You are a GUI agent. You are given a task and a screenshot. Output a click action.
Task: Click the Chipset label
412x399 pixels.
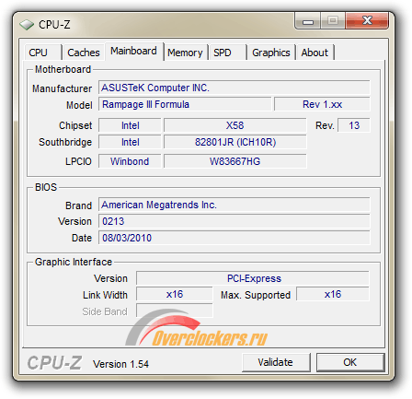(75, 125)
